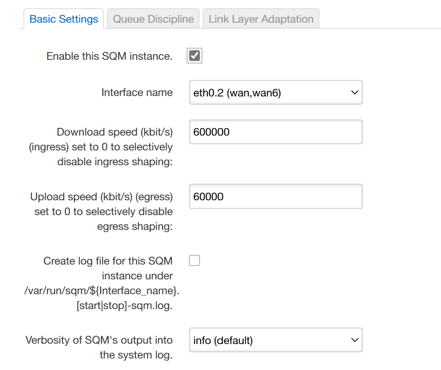Click the 'Create log file for this SQM' label
The height and width of the screenshot is (370, 441).
click(x=108, y=261)
